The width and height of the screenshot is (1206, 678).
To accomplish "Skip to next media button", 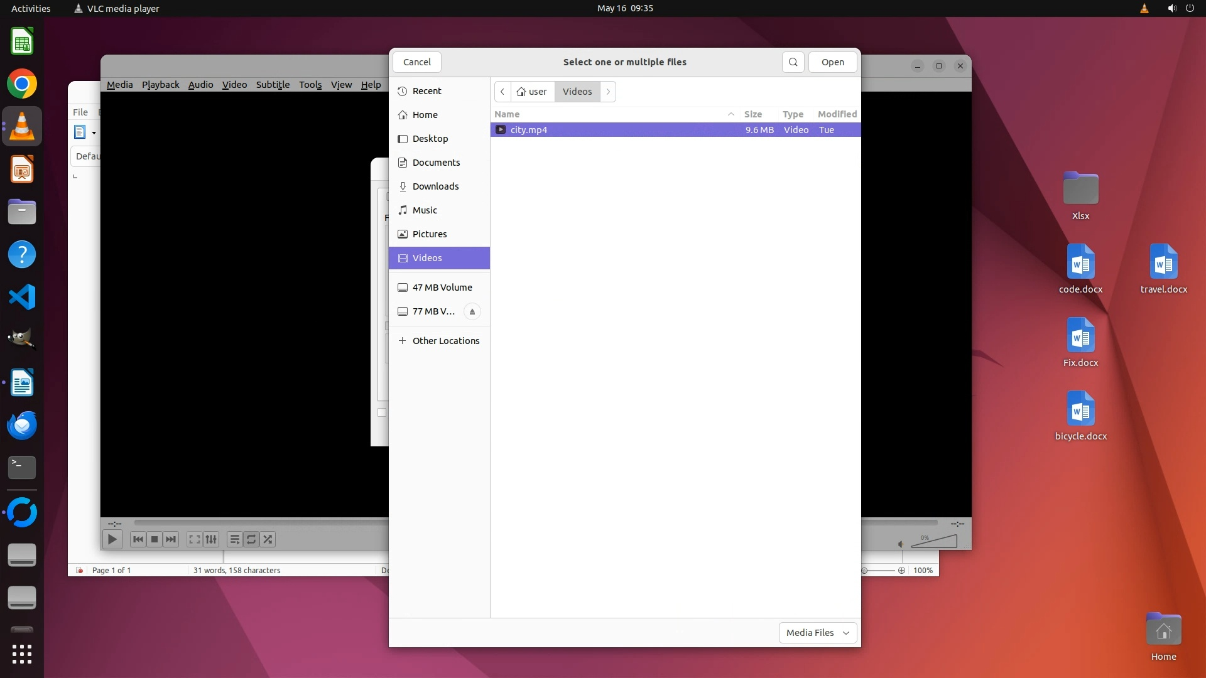I will pyautogui.click(x=171, y=539).
